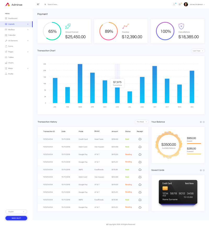The image size is (209, 229).
Task: Toggle the hamburger menu beside the logo
Action: coord(38,4)
